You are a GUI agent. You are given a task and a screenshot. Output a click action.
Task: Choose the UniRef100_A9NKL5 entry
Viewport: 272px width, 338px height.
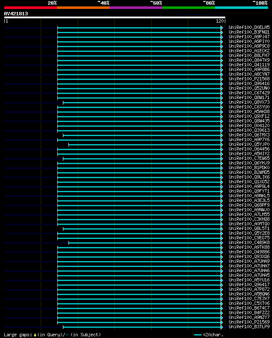(x=249, y=196)
